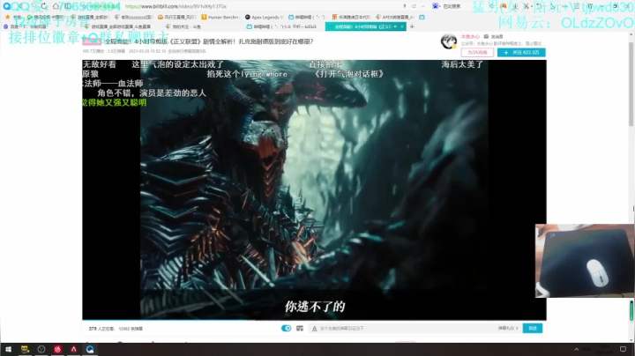The height and width of the screenshot is (356, 635).
Task: Show hidden system tray icons
Action: [576, 349]
